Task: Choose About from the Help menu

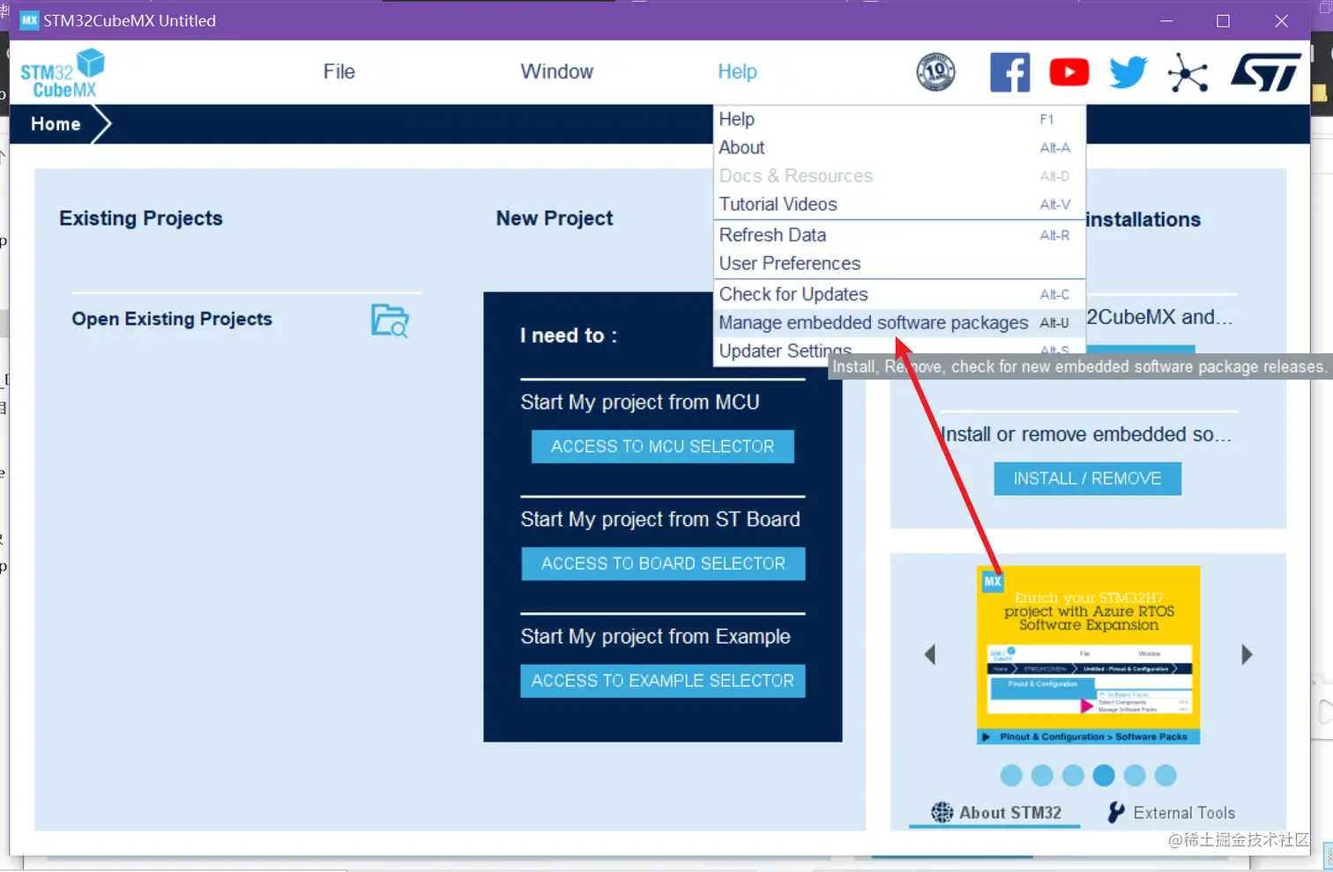Action: 899,147
